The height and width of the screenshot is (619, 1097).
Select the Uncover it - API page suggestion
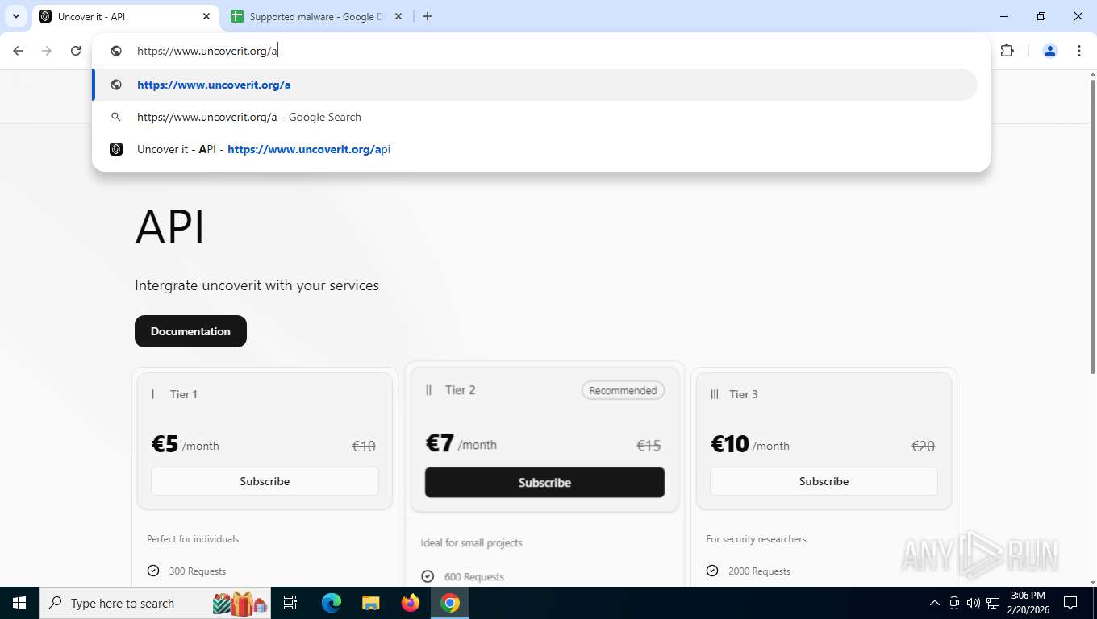point(536,149)
